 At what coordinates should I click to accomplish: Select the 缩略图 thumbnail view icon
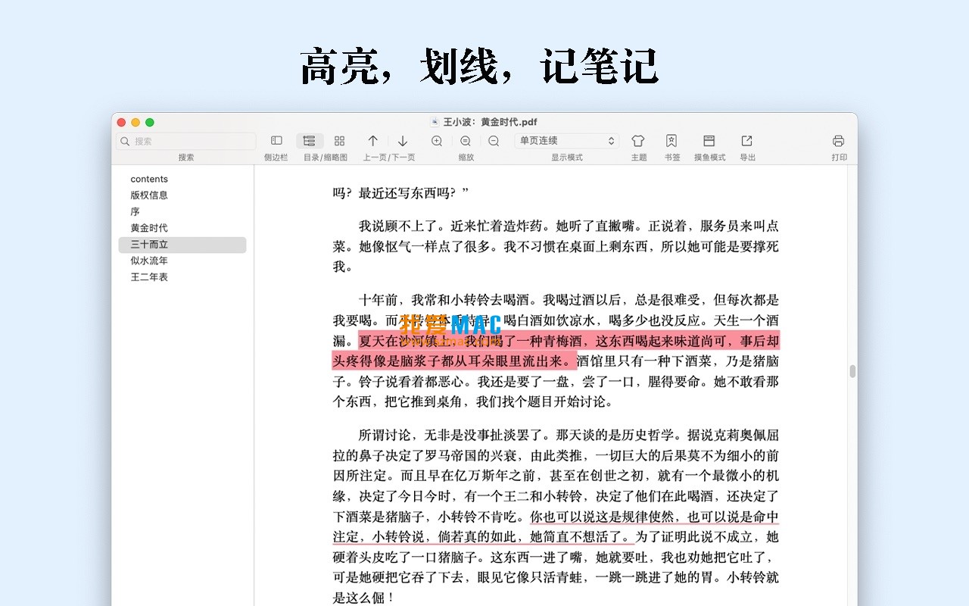point(338,140)
